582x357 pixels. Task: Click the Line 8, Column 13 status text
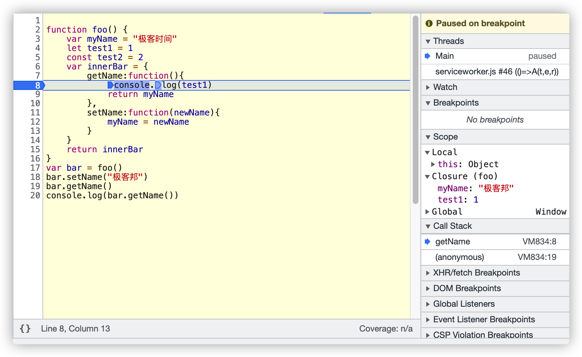[75, 329]
